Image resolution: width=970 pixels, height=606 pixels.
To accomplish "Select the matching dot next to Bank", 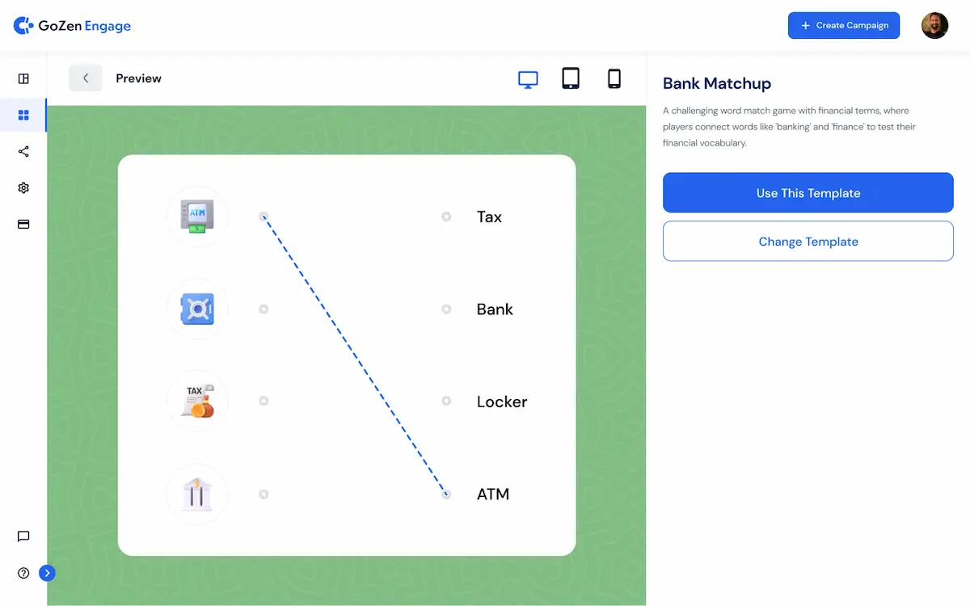I will (x=446, y=309).
